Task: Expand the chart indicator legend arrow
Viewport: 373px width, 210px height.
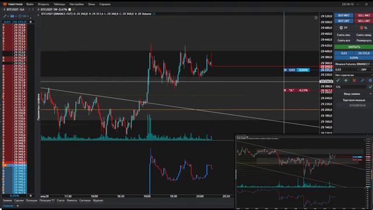Action: coord(38,15)
